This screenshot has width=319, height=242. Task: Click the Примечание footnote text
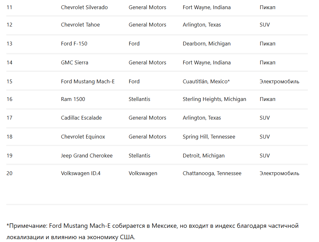[x=152, y=231]
